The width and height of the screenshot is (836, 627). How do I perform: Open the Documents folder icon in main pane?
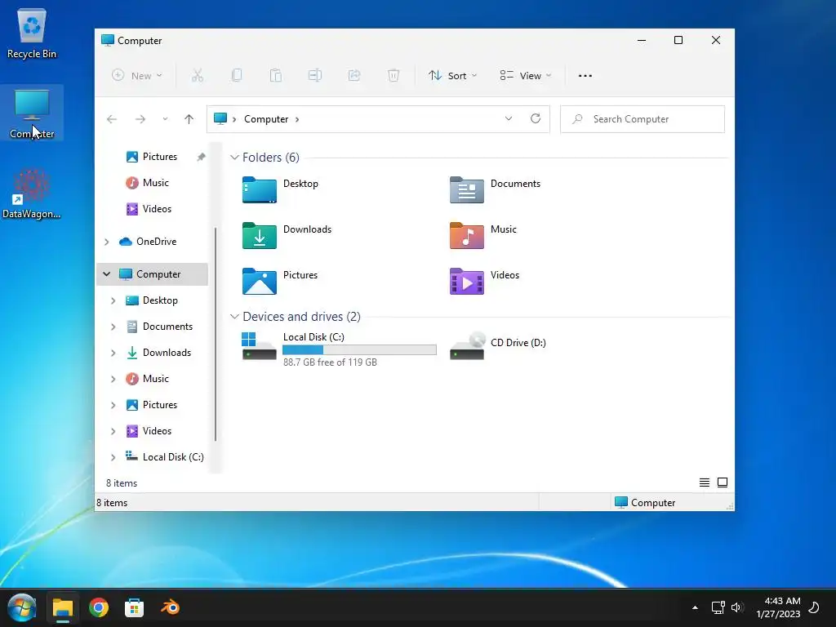click(466, 189)
